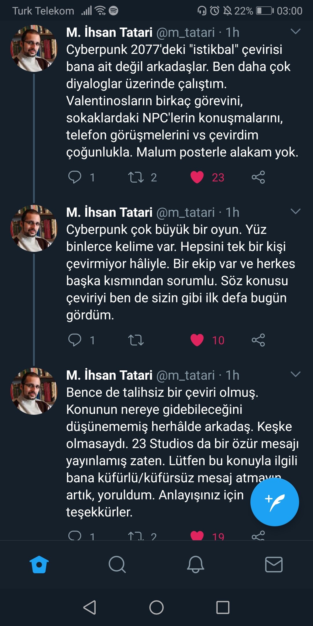Share the tweet with 10 likes

[x=258, y=340]
